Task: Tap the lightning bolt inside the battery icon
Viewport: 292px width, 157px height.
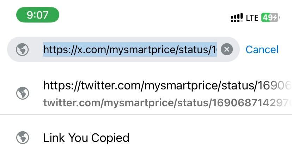Action: pos(275,18)
